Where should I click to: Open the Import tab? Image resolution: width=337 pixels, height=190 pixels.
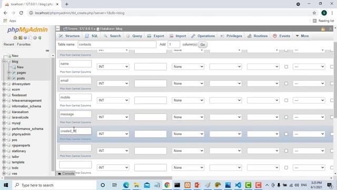pyautogui.click(x=178, y=36)
